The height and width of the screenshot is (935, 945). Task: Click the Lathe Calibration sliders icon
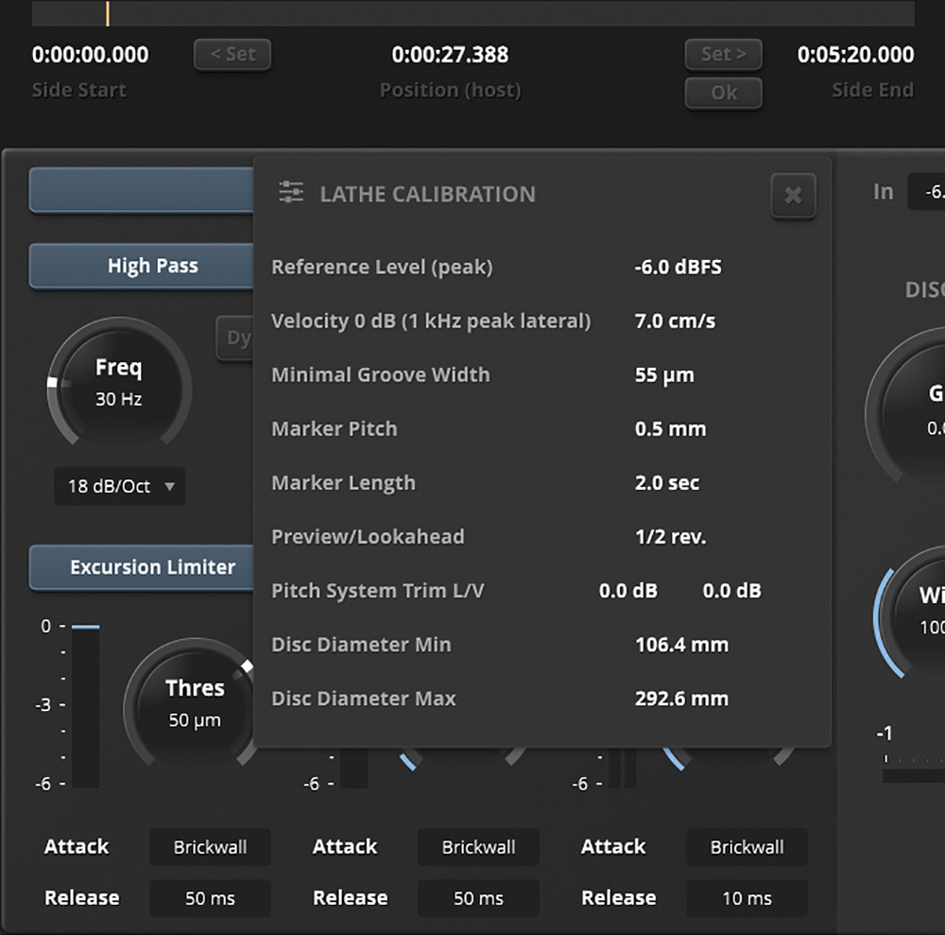pos(291,193)
